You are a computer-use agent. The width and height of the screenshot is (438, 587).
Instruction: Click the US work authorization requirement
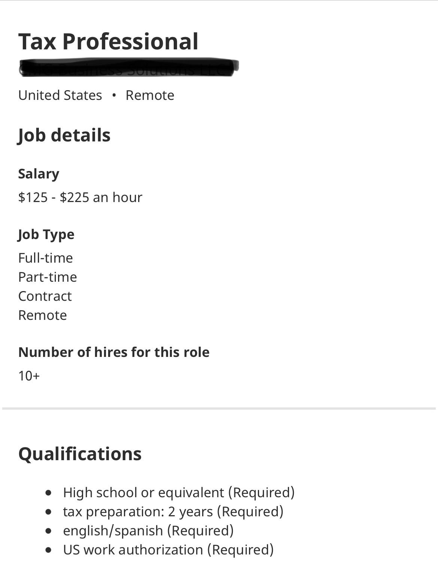point(168,550)
